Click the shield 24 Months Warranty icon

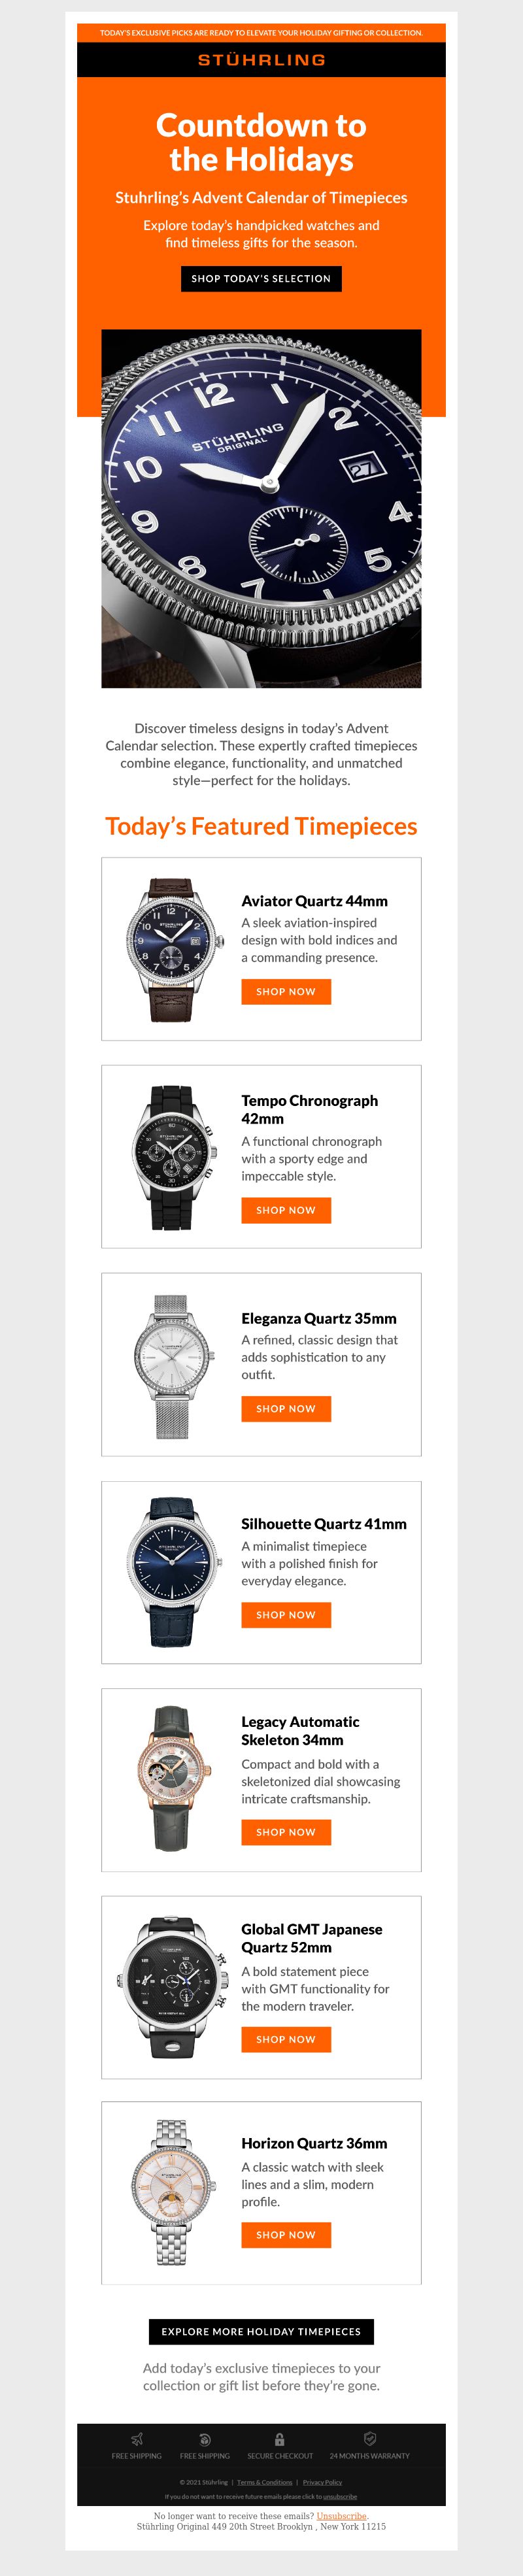[370, 2439]
